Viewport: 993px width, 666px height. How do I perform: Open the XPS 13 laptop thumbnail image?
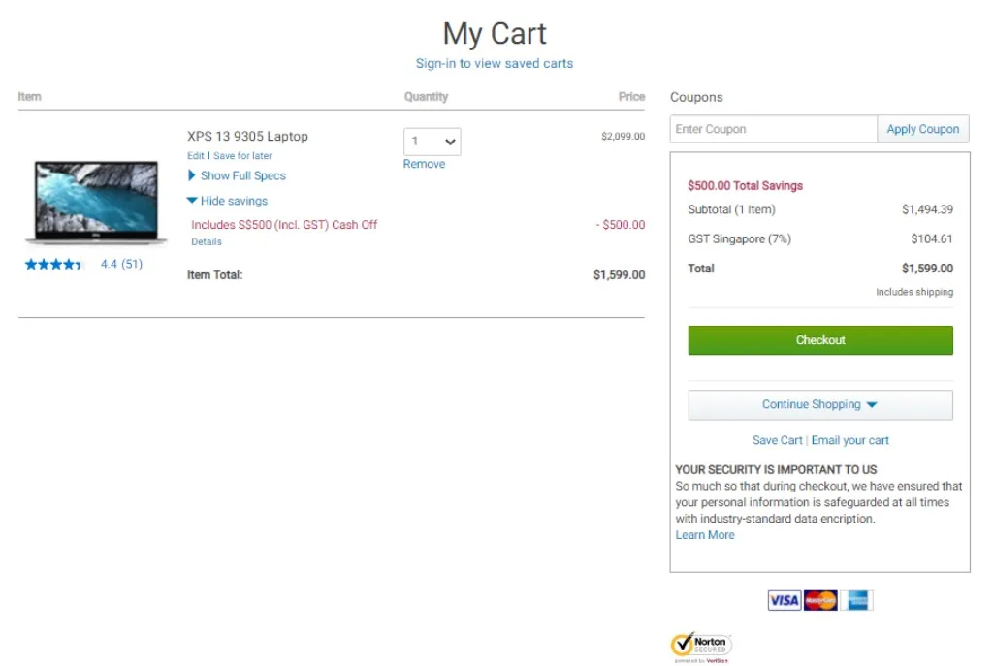click(95, 202)
